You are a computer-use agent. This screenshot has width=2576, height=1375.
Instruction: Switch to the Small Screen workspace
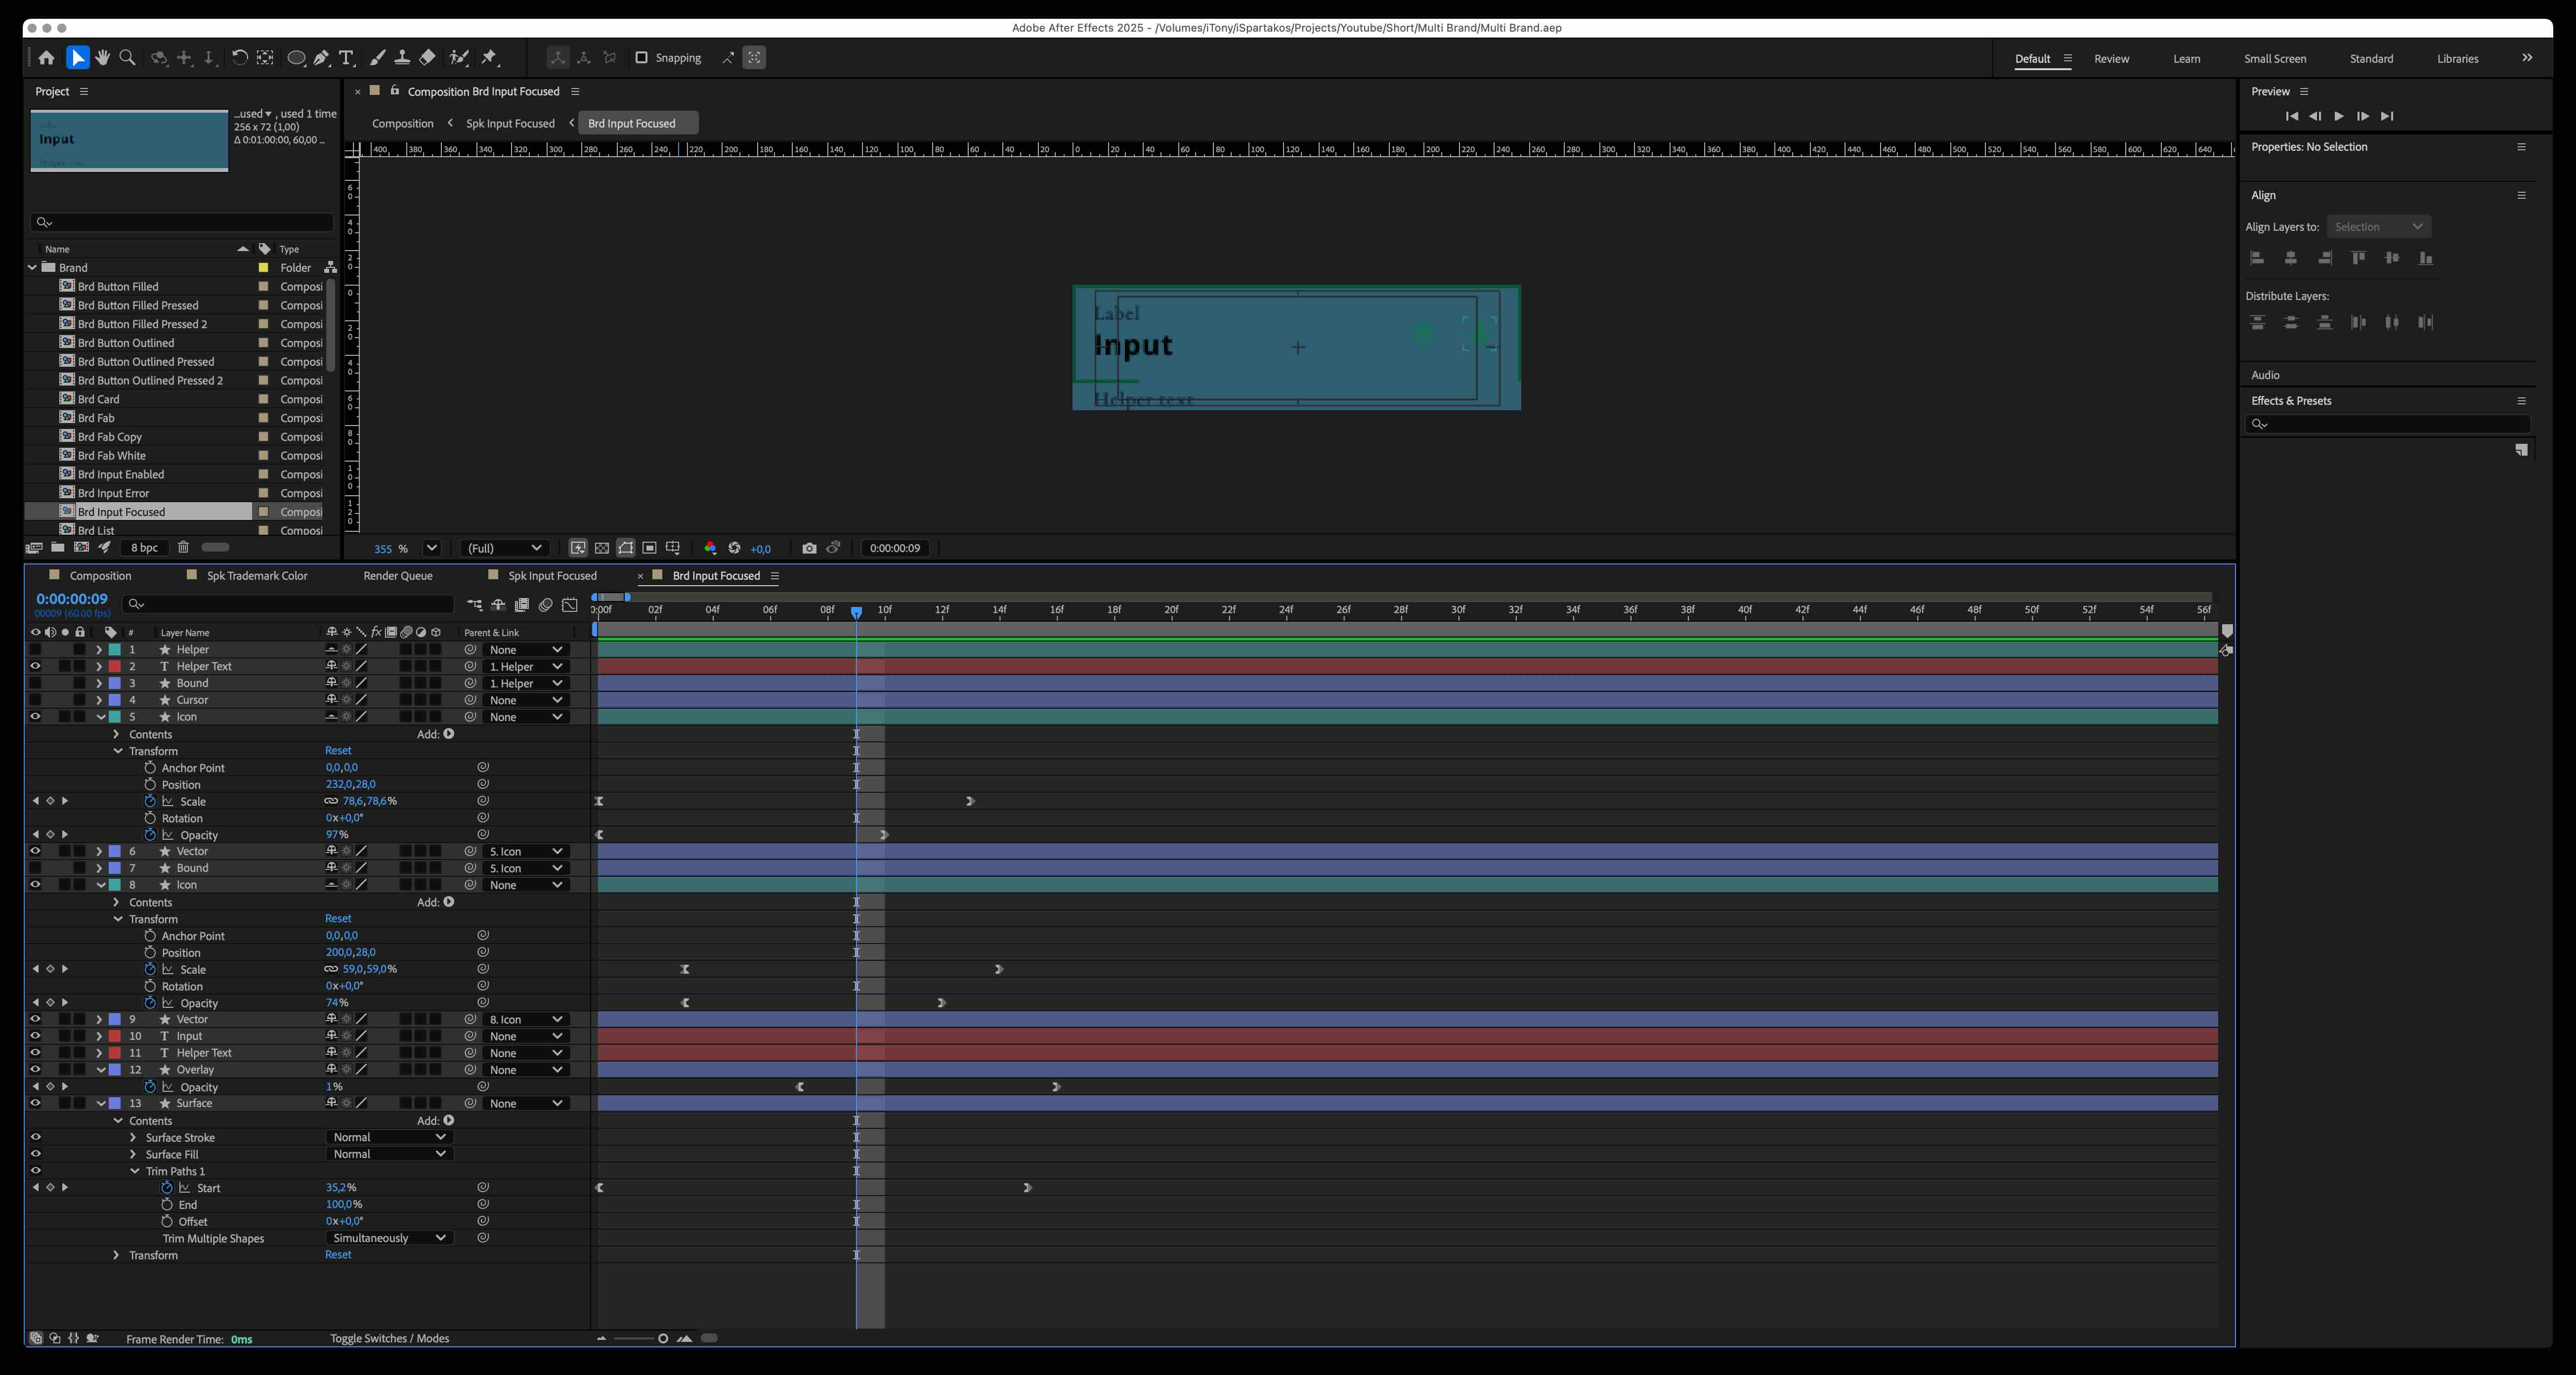pos(2274,59)
